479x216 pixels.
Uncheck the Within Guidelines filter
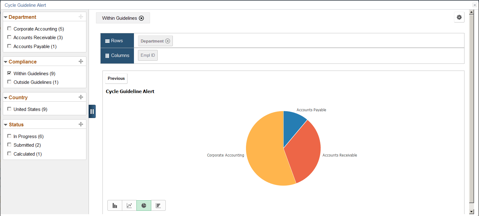pyautogui.click(x=9, y=73)
